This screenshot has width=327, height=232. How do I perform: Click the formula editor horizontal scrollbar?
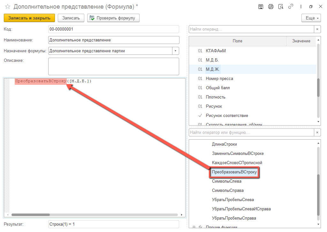click(x=96, y=215)
